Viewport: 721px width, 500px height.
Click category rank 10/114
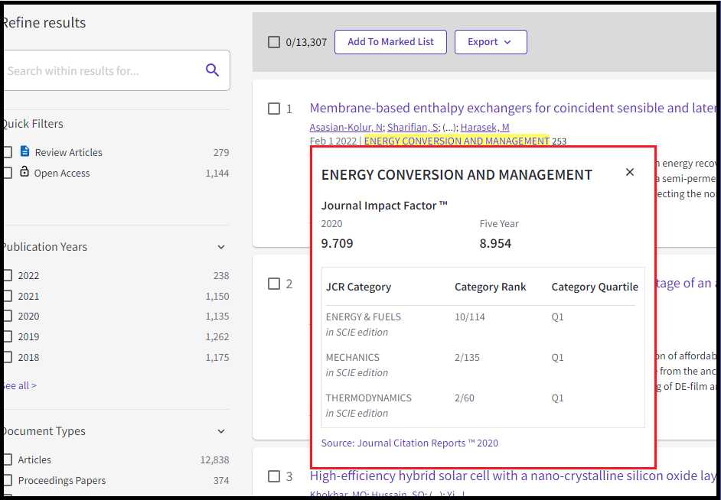point(469,317)
